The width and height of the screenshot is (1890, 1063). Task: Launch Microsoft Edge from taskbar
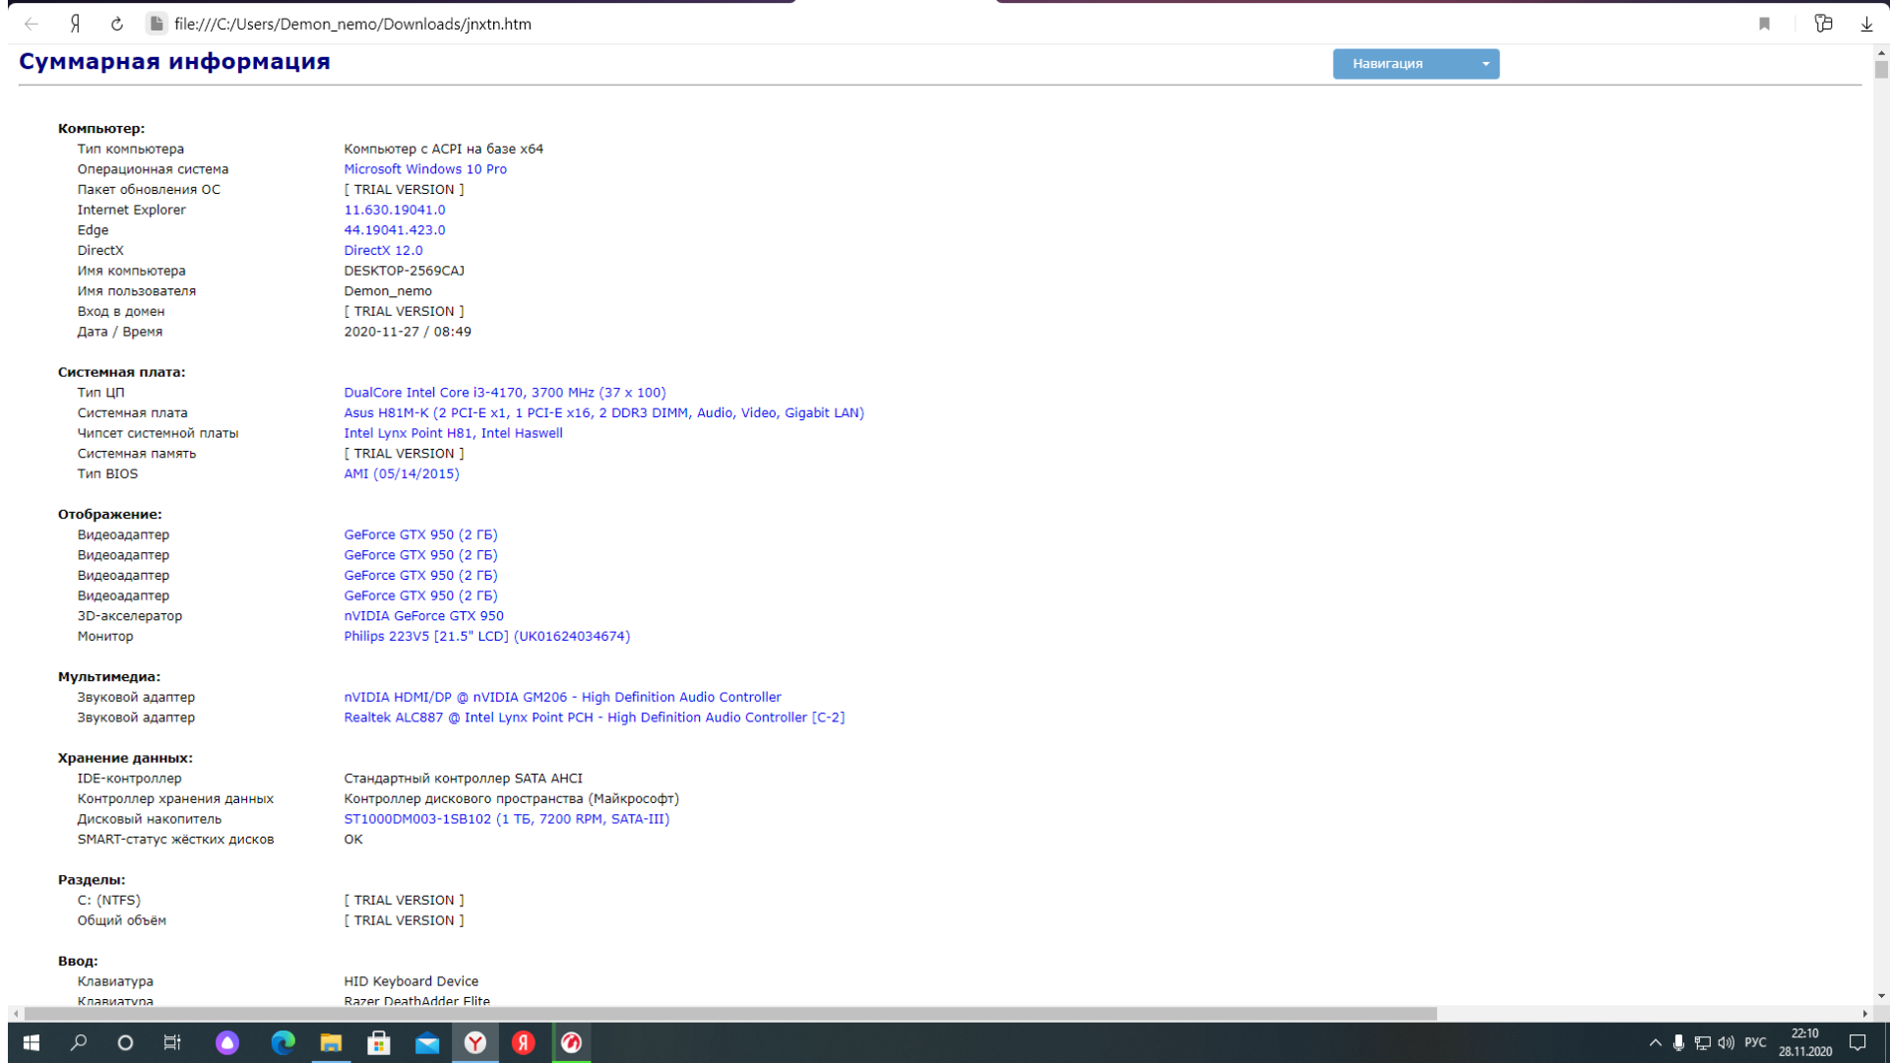point(283,1042)
